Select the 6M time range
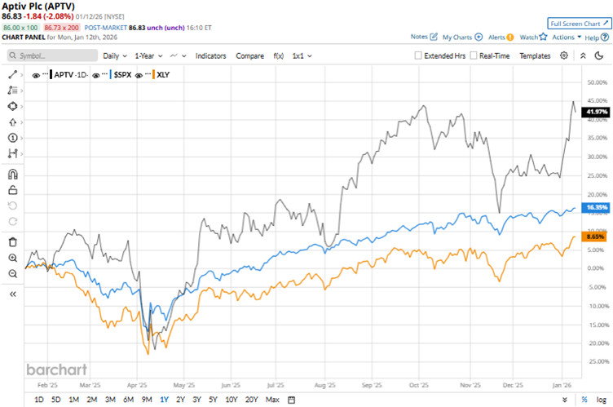 coord(128,400)
